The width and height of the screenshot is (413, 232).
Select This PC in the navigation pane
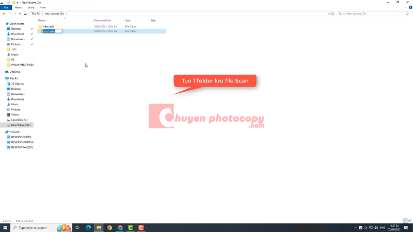(14, 78)
